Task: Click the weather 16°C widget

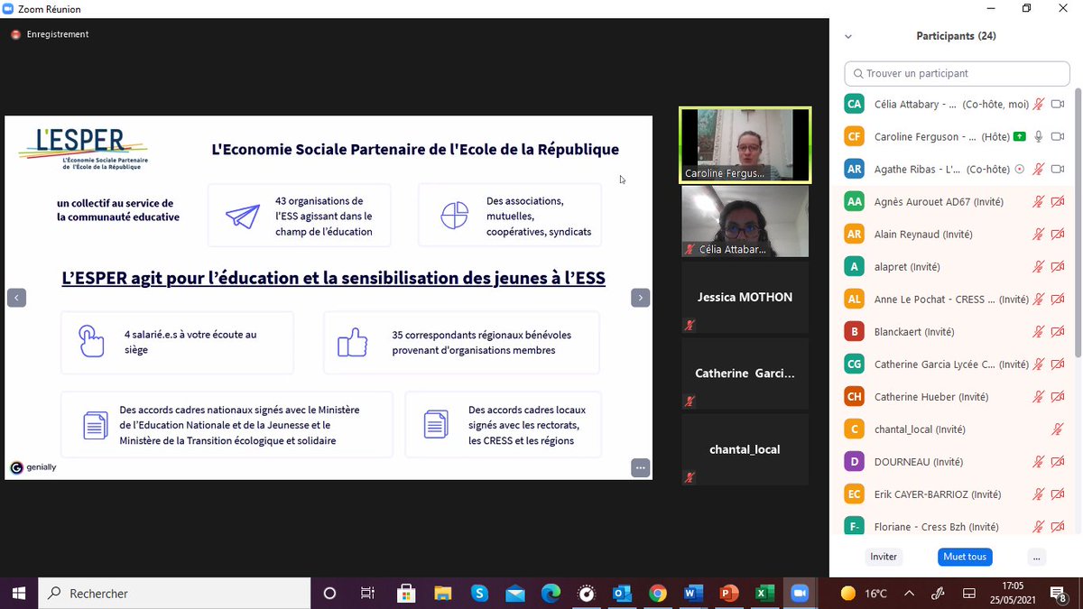Action: 864,594
